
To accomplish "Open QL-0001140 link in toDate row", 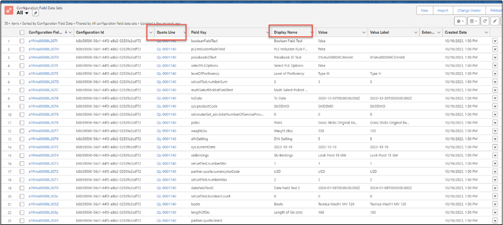I will tap(166, 98).
